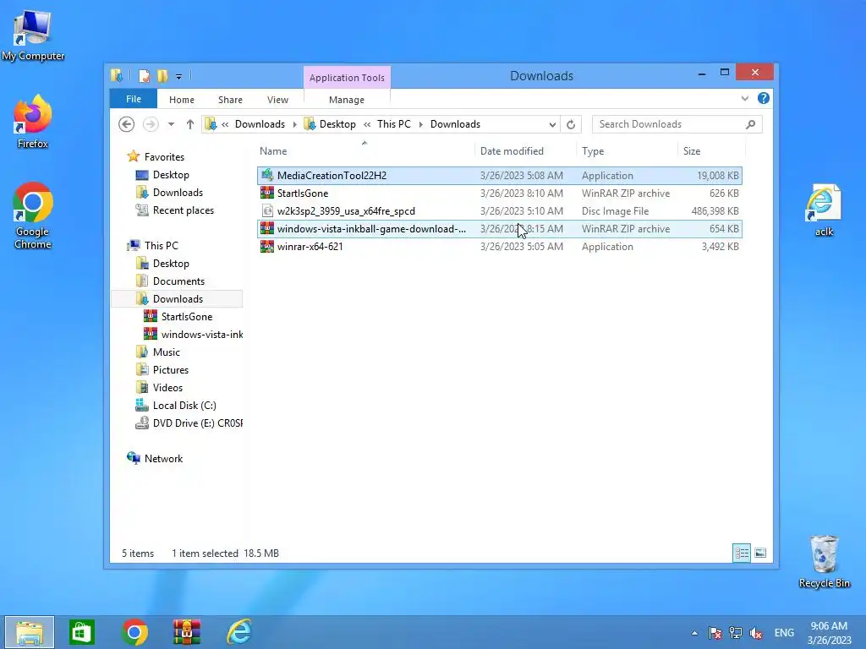Open Desktop under Favorites
This screenshot has height=649, width=866.
[x=171, y=174]
